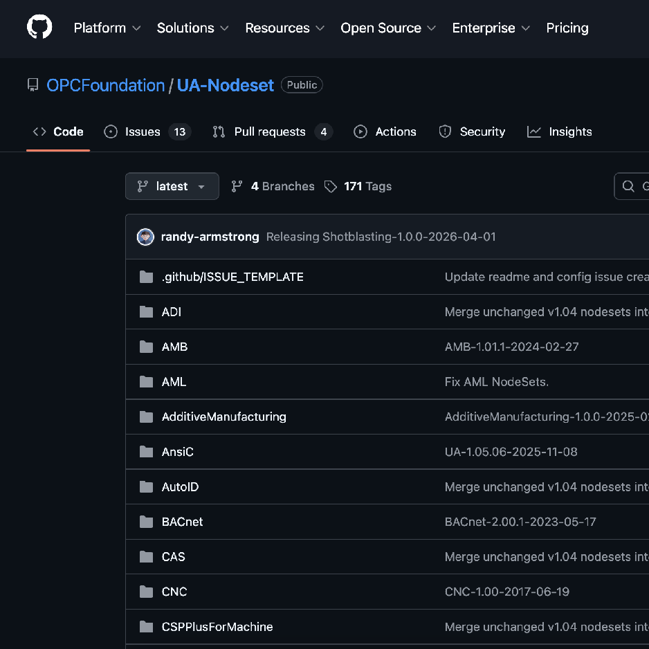
Task: Select the Code tab's angle-brackets icon
Action: click(39, 131)
